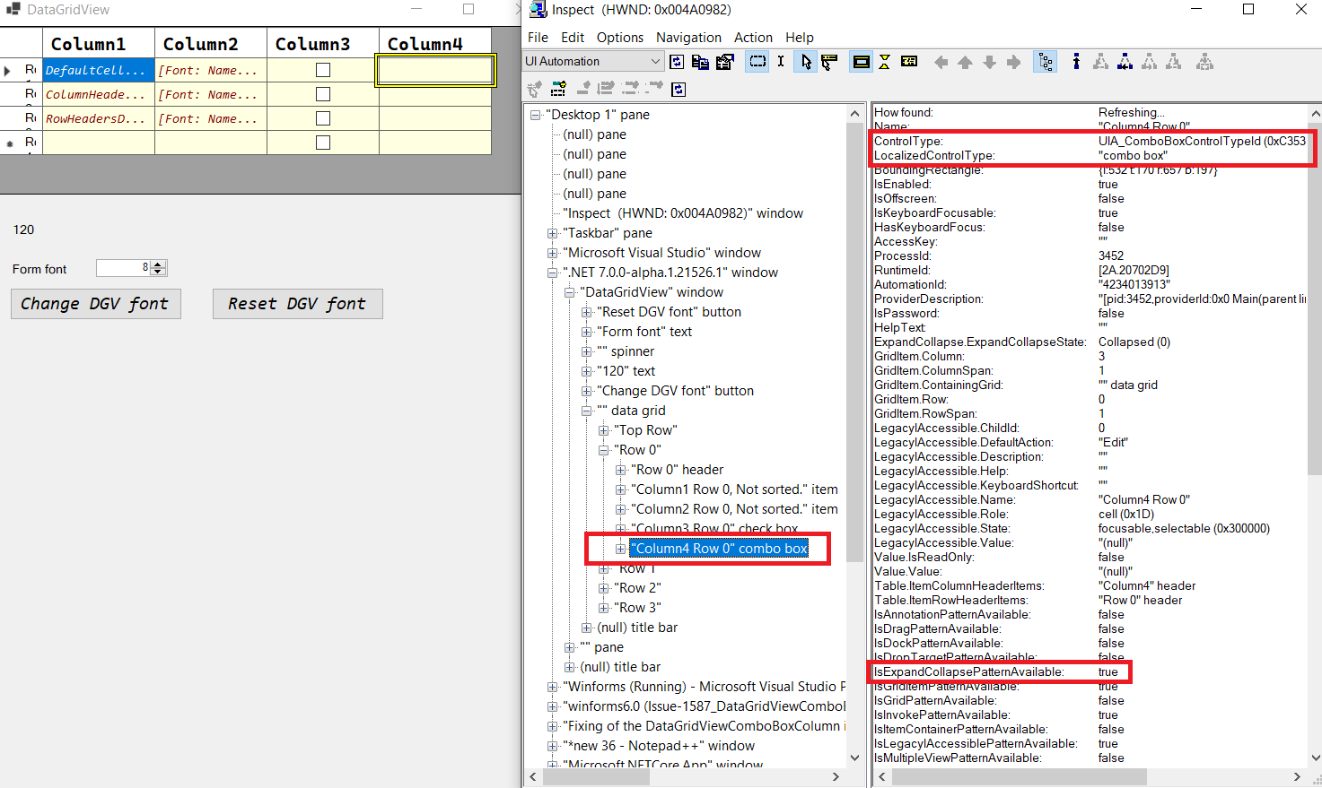
Task: Toggle the Watch Tooltips icon in Inspect
Action: [x=828, y=62]
